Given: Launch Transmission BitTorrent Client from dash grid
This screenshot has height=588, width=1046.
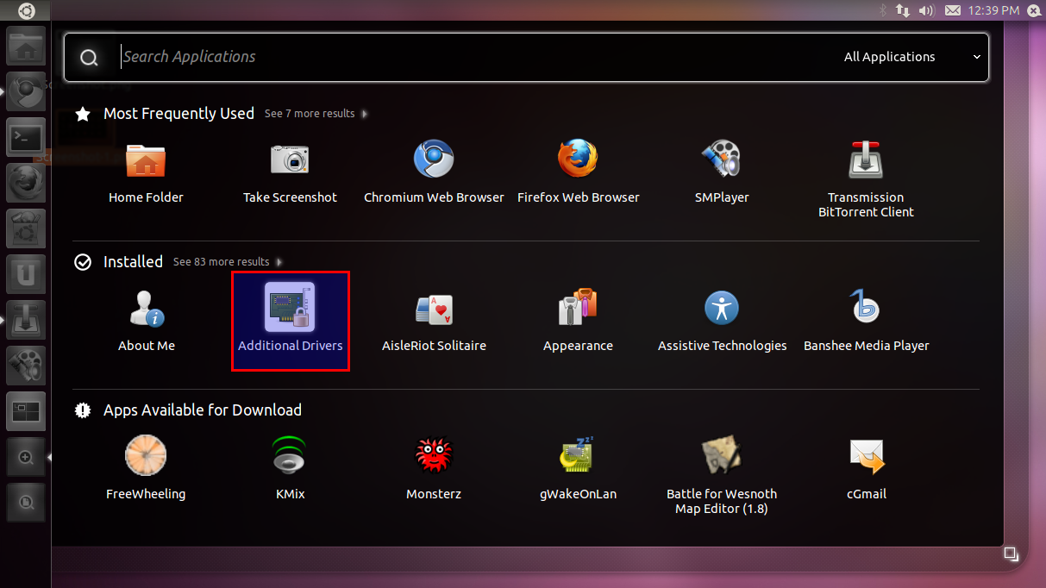Looking at the screenshot, I should click(866, 179).
